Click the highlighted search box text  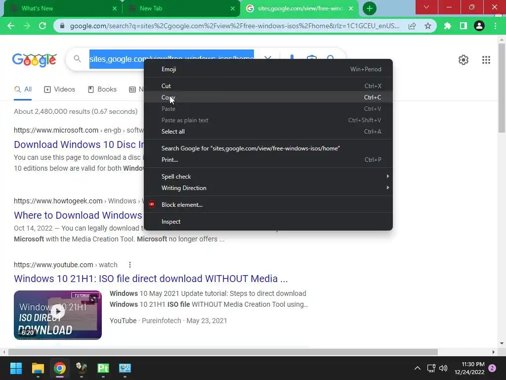point(171,59)
